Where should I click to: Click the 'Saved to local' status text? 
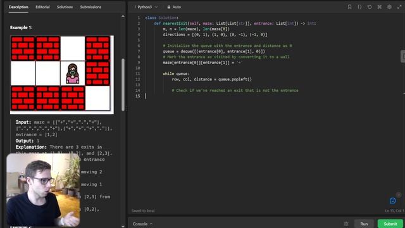point(143,211)
